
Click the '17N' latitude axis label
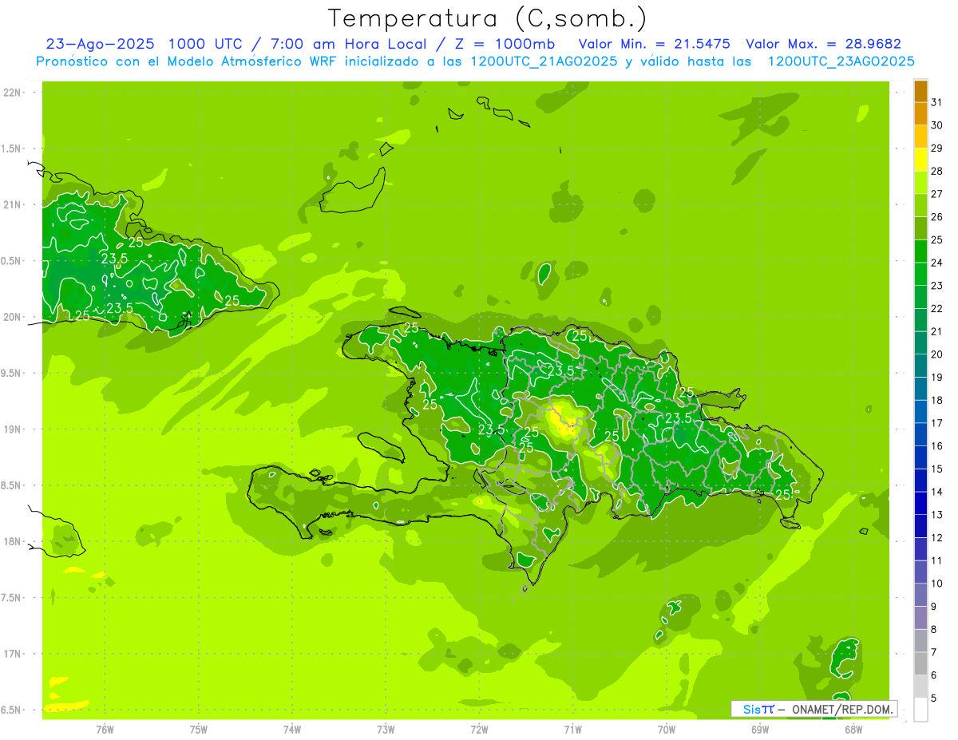pos(12,654)
